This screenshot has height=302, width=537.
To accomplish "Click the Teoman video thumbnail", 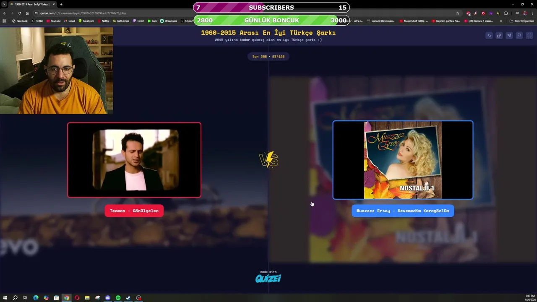I will pyautogui.click(x=134, y=160).
